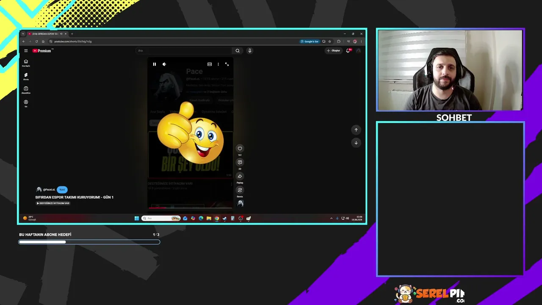
Task: Mute the Short's audio with speaker icon
Action: point(164,64)
